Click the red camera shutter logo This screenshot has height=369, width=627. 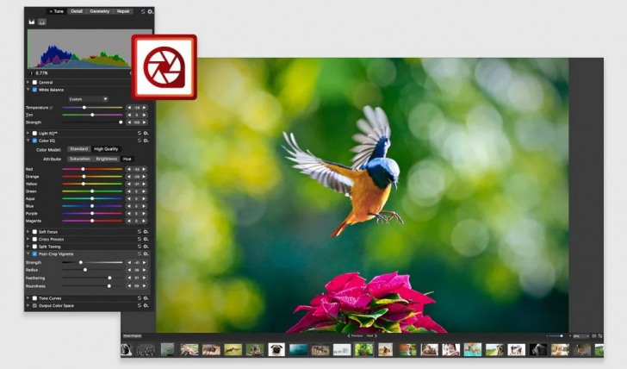pos(164,67)
